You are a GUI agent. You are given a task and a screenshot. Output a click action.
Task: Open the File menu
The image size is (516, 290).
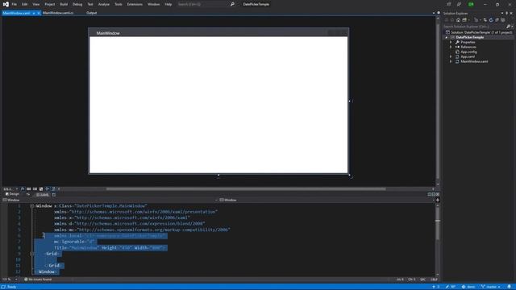tap(15, 4)
